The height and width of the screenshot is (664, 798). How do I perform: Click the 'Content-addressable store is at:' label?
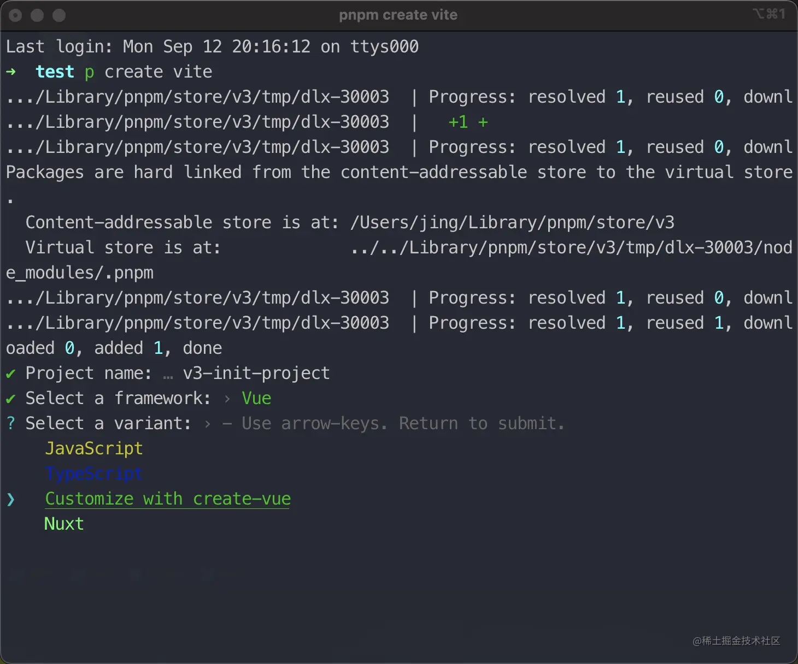[182, 222]
